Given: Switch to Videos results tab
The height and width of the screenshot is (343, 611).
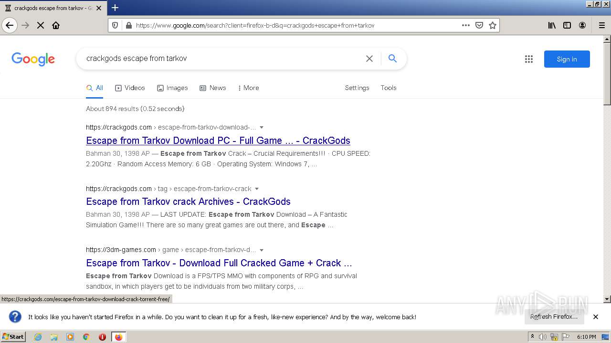Looking at the screenshot, I should [130, 88].
